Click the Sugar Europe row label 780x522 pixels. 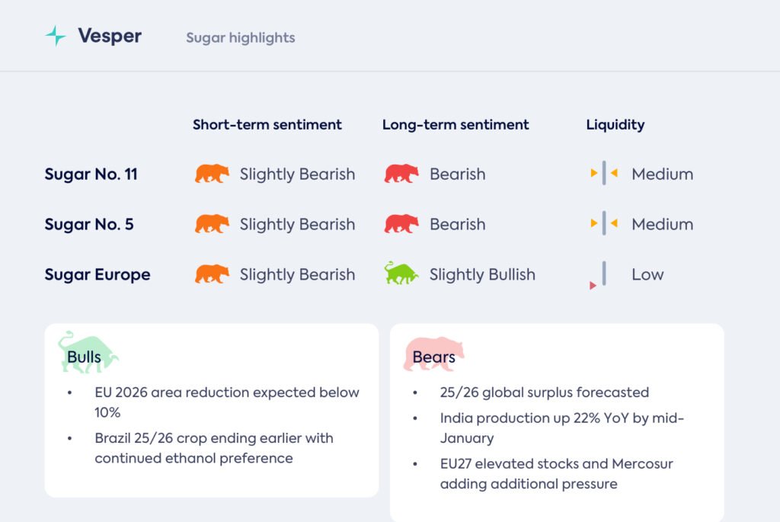pyautogui.click(x=97, y=274)
